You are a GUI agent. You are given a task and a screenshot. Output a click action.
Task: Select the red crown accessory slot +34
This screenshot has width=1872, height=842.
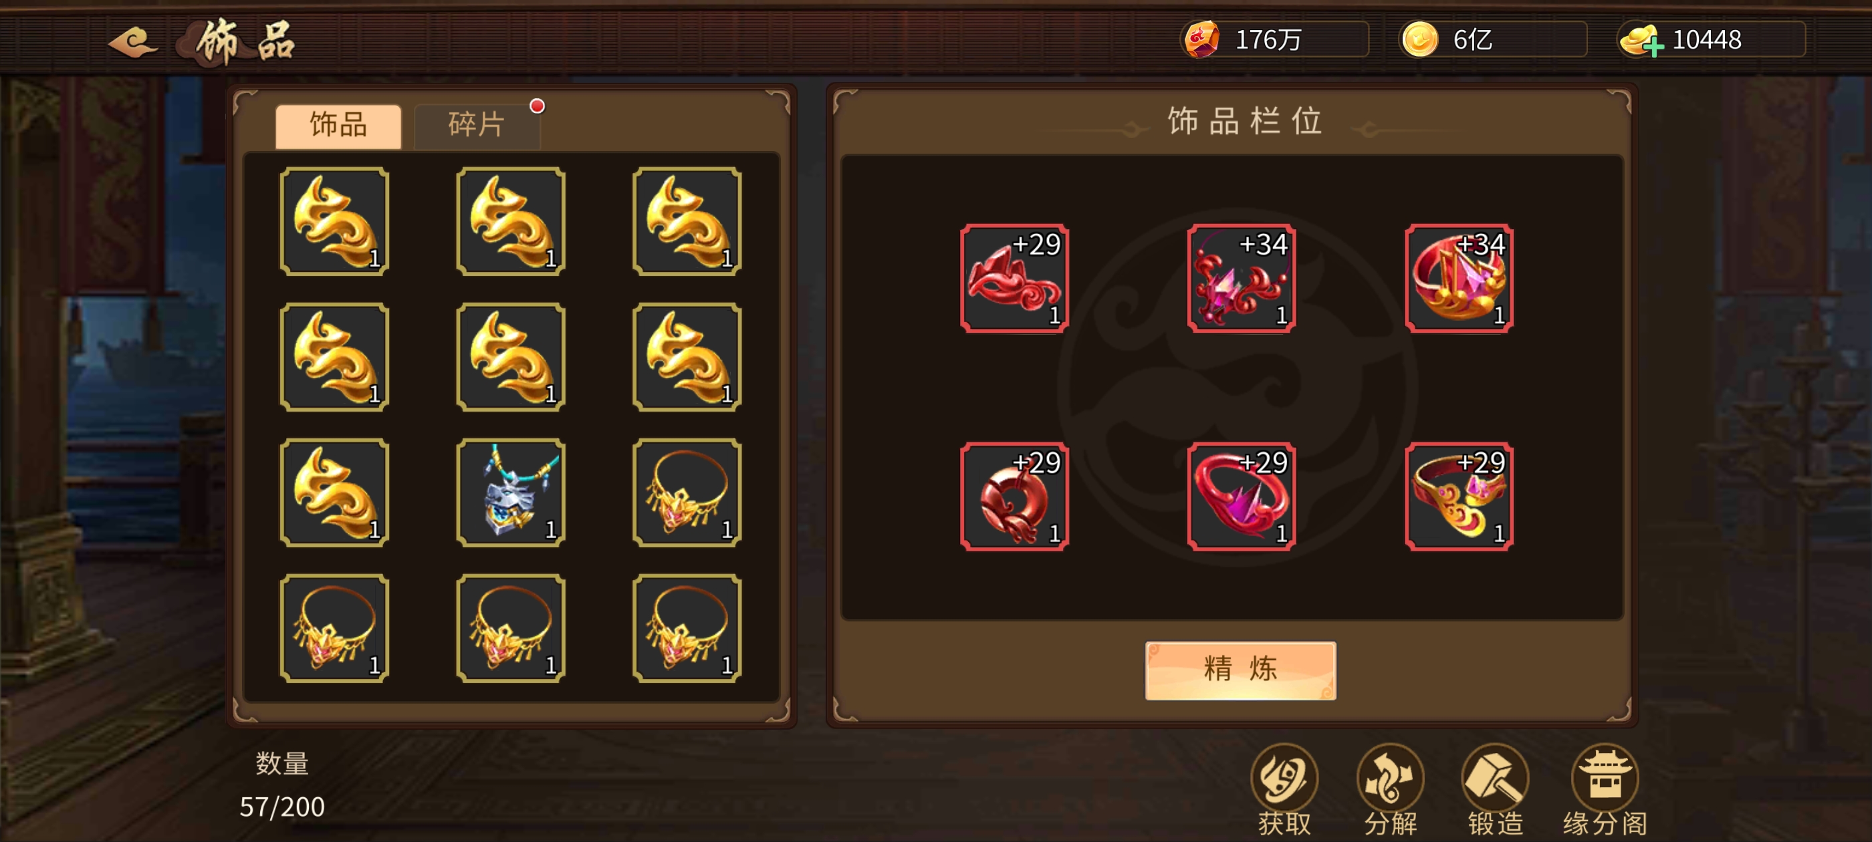[1459, 278]
